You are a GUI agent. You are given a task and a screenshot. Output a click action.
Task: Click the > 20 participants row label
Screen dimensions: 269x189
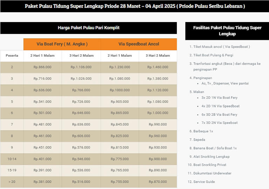(12, 182)
